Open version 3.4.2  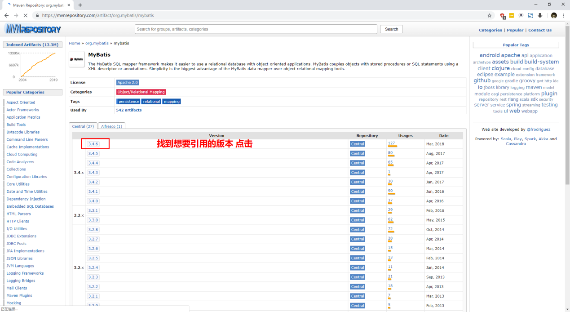tap(93, 182)
